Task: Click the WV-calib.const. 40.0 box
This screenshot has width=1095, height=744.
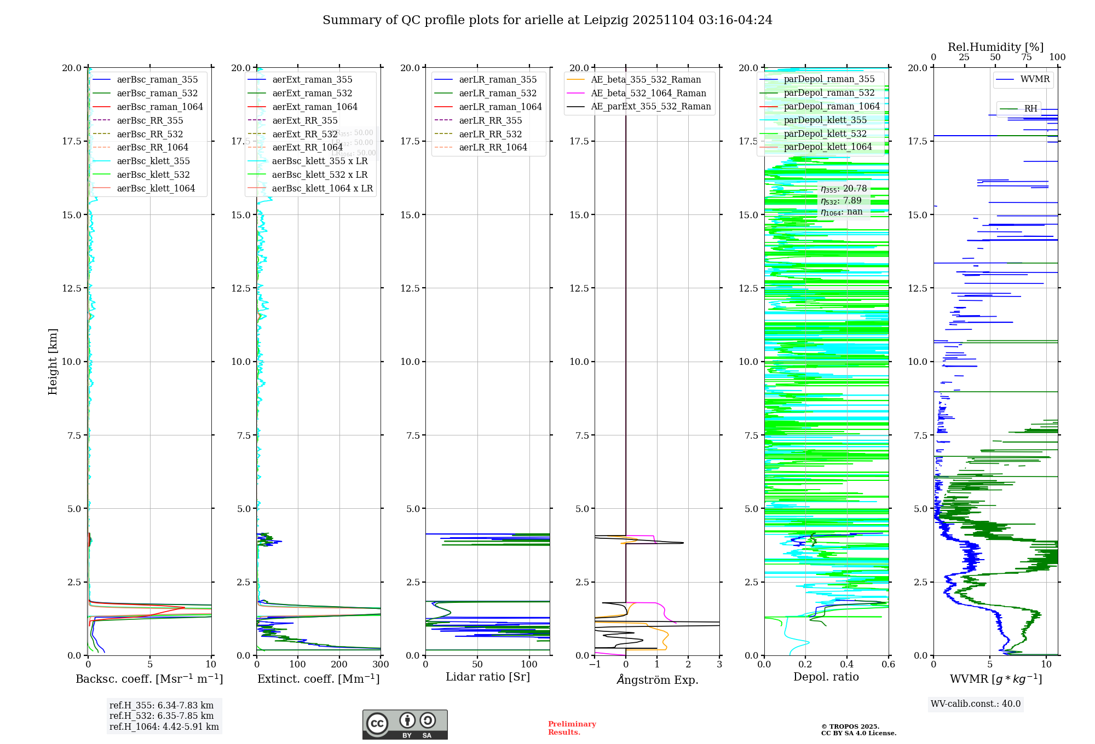Action: [x=976, y=704]
